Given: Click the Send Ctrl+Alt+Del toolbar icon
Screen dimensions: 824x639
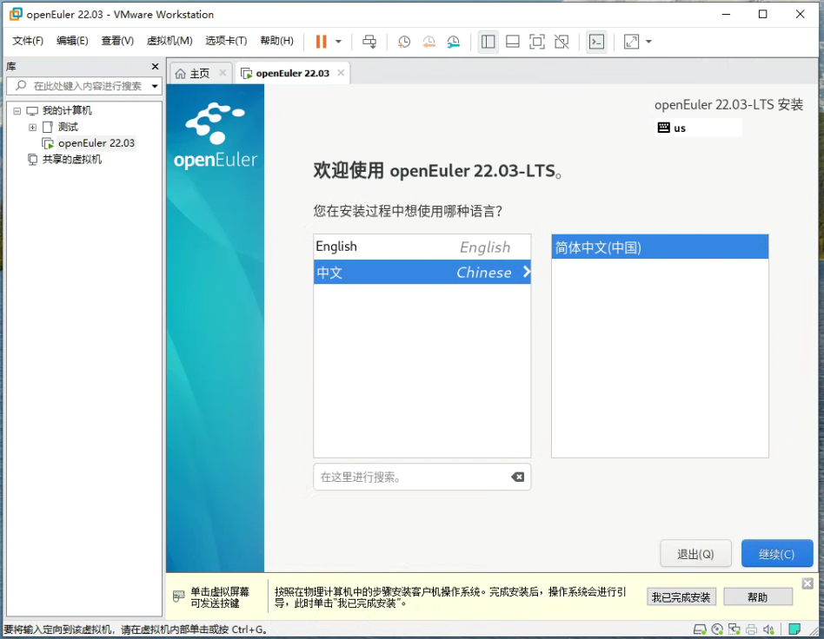Looking at the screenshot, I should click(369, 42).
